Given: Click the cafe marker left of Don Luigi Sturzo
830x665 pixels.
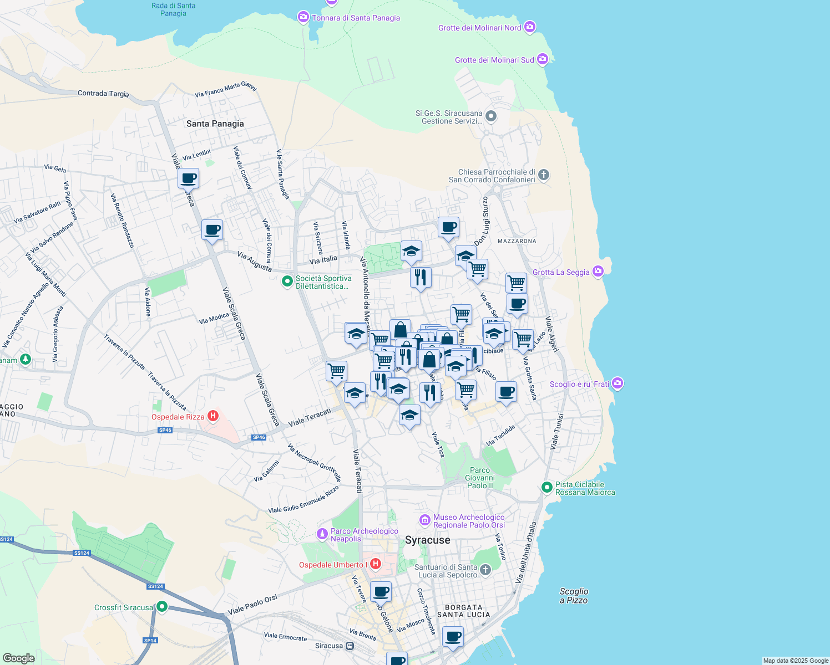Looking at the screenshot, I should coord(448,227).
